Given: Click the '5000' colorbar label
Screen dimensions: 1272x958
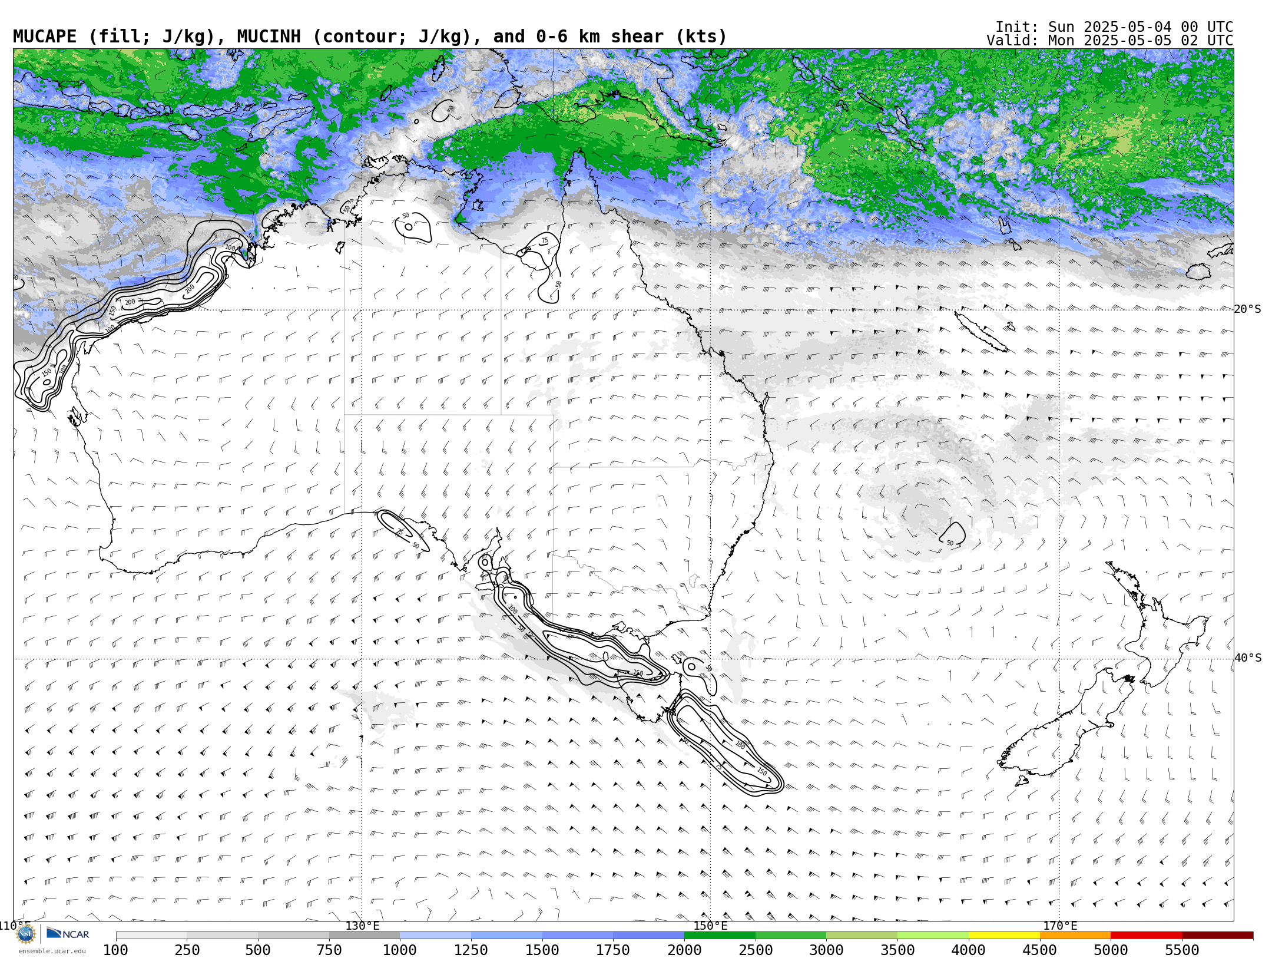Looking at the screenshot, I should 1111,950.
